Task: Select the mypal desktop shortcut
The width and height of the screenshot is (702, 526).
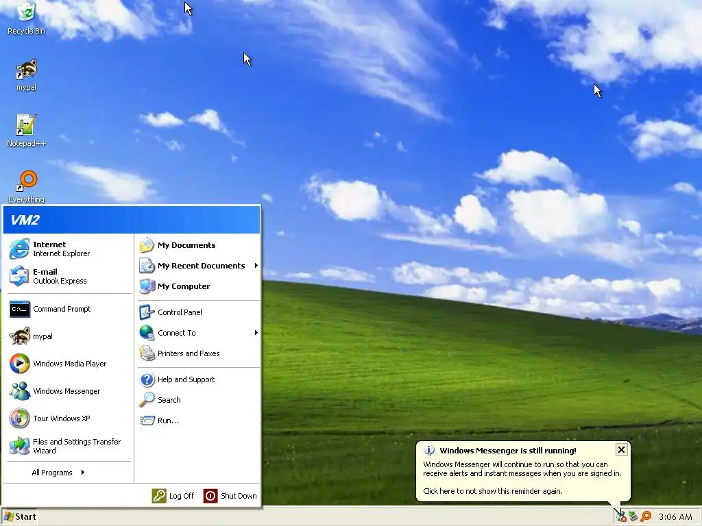Action: point(26,75)
